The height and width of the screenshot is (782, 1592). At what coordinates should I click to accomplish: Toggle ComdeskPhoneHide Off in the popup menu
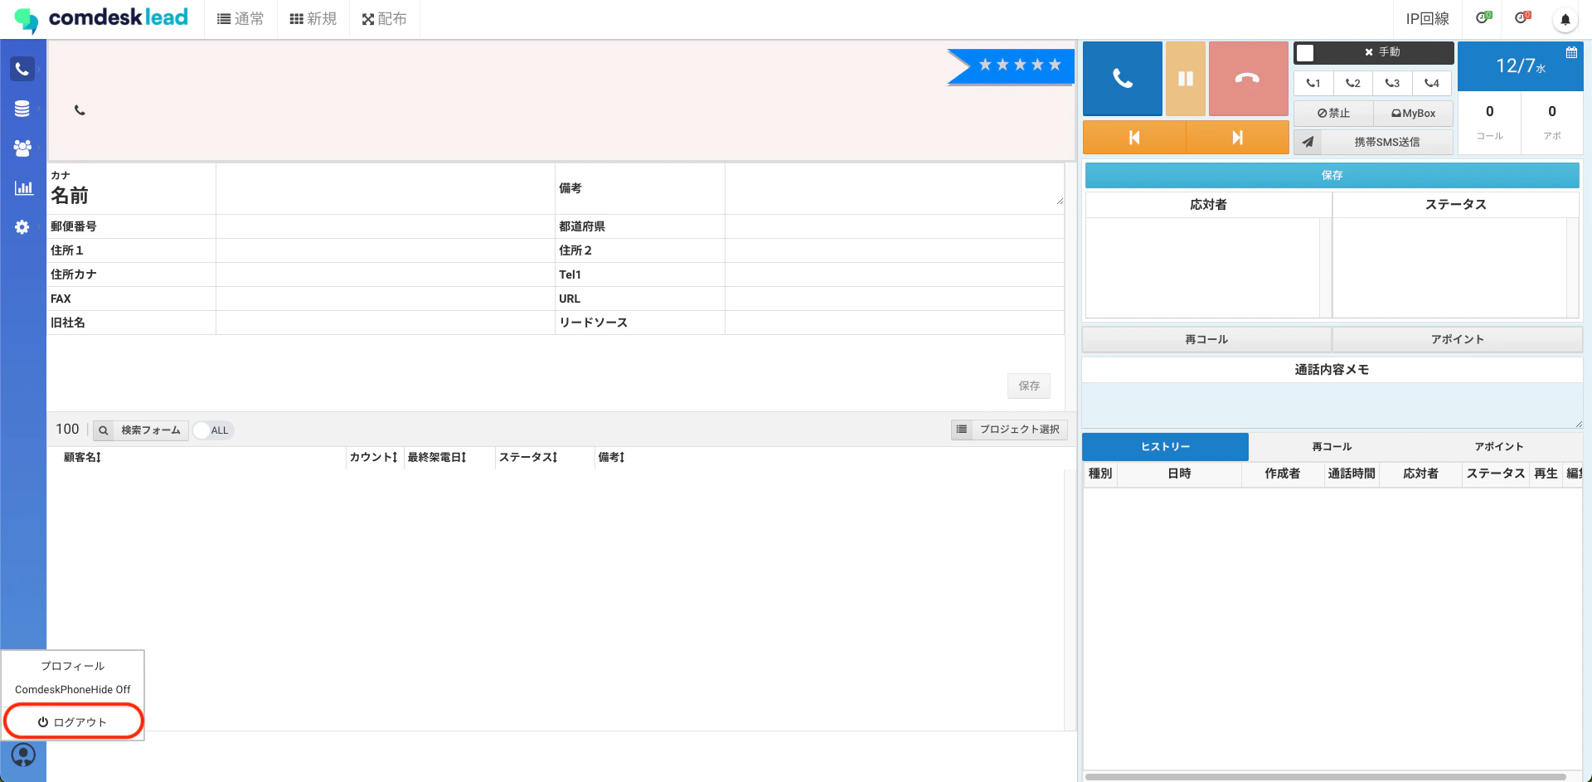[x=73, y=690]
